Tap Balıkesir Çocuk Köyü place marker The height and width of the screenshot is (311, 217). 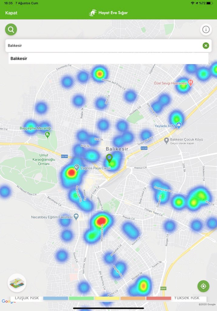pos(166,140)
